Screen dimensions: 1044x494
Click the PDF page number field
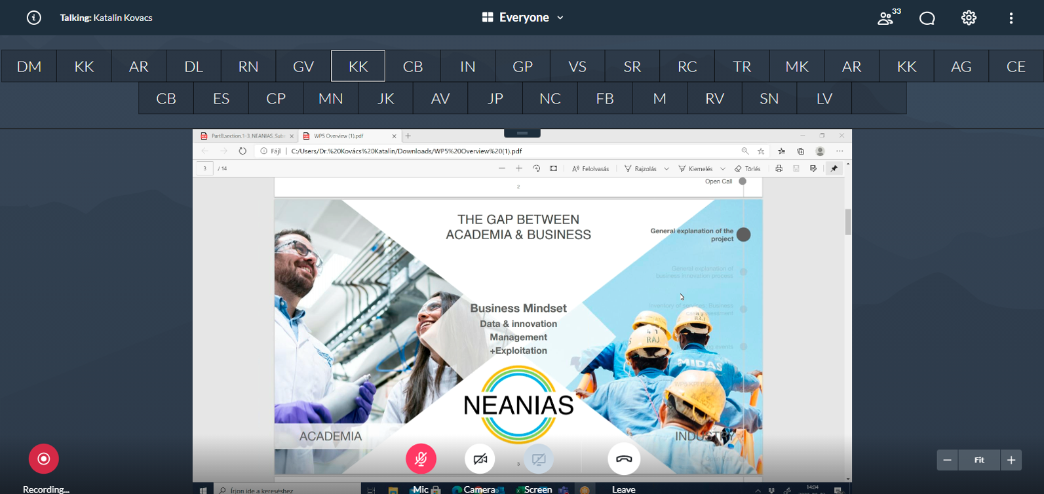click(x=204, y=168)
